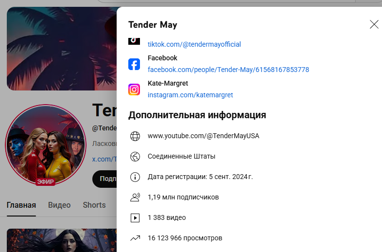382x252 pixels.
Task: Click the Дополнительная информация heading
Action: 197,115
